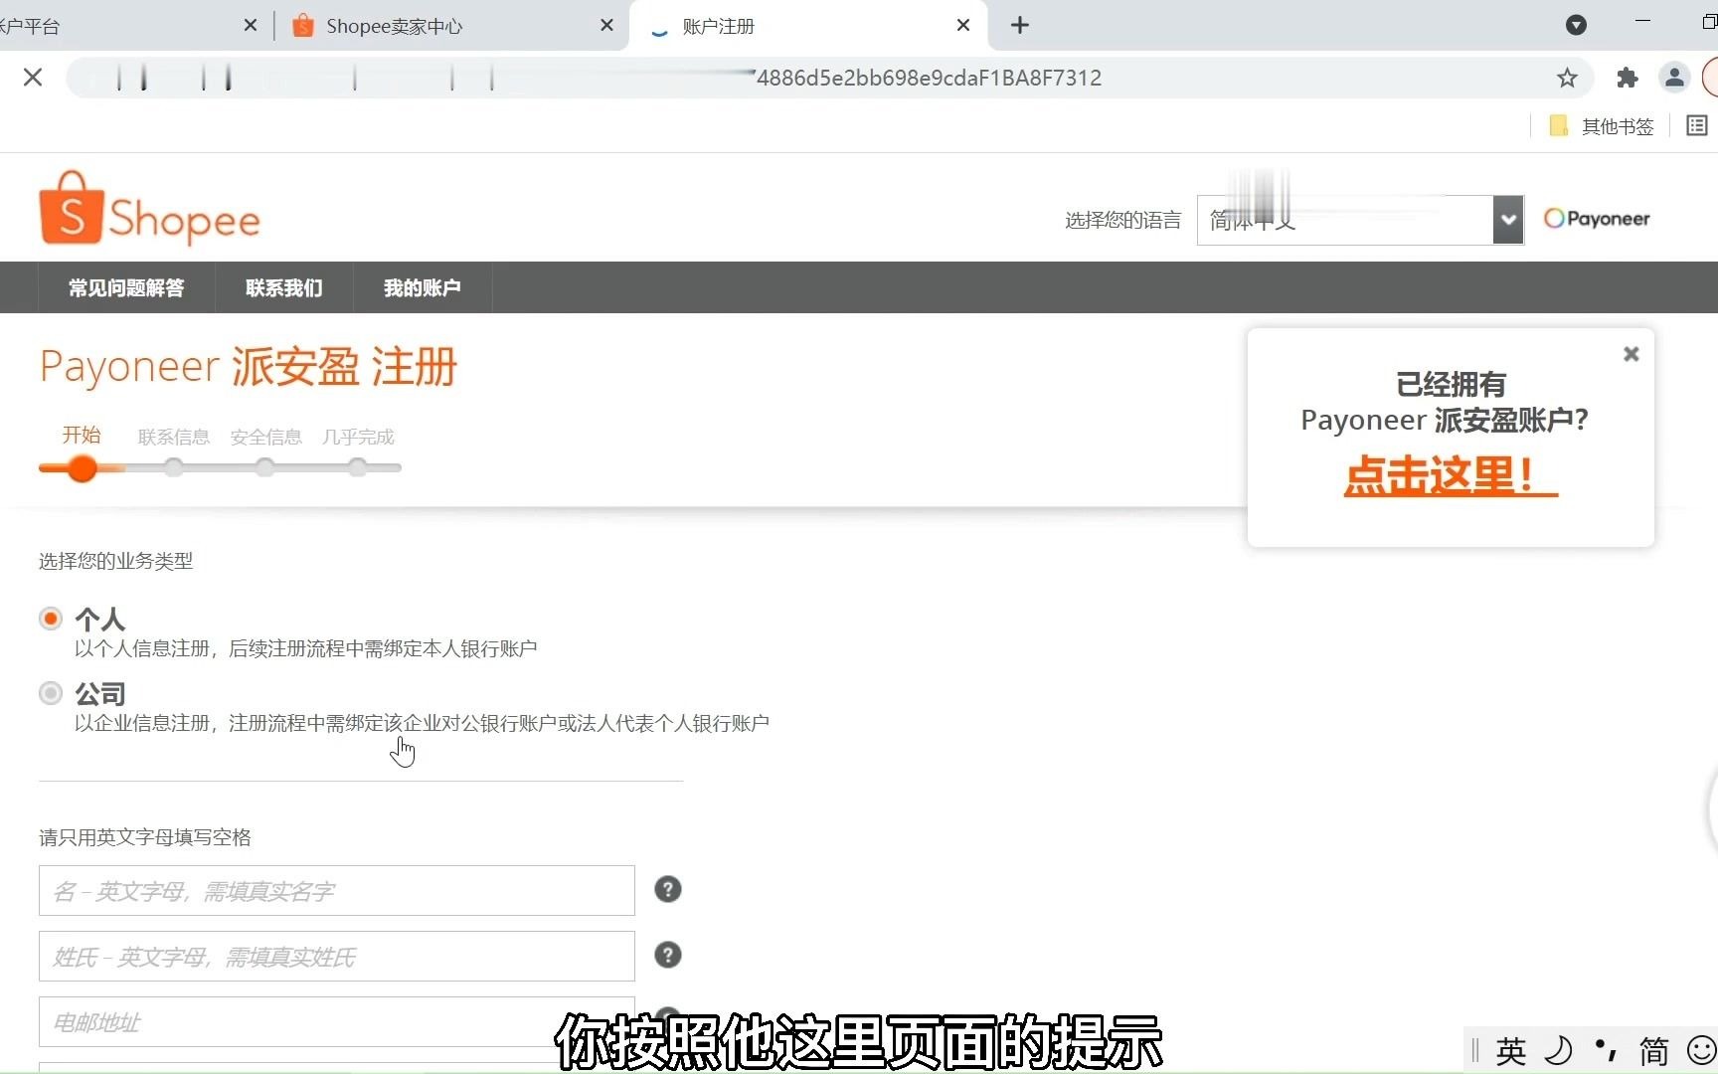Open a new browser tab

tap(1020, 26)
